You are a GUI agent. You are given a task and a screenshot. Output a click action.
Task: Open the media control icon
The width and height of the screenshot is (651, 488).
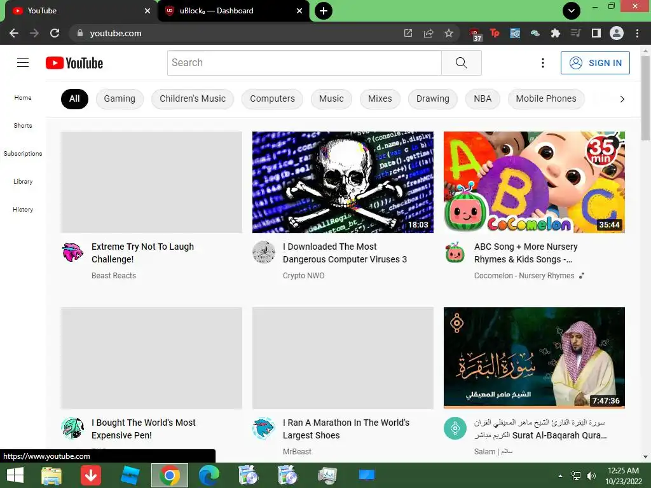(576, 33)
